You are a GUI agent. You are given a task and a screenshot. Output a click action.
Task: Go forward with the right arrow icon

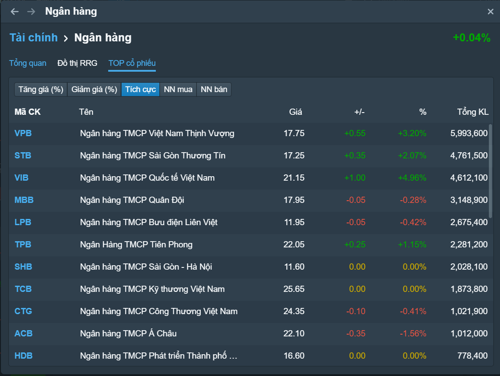point(31,12)
